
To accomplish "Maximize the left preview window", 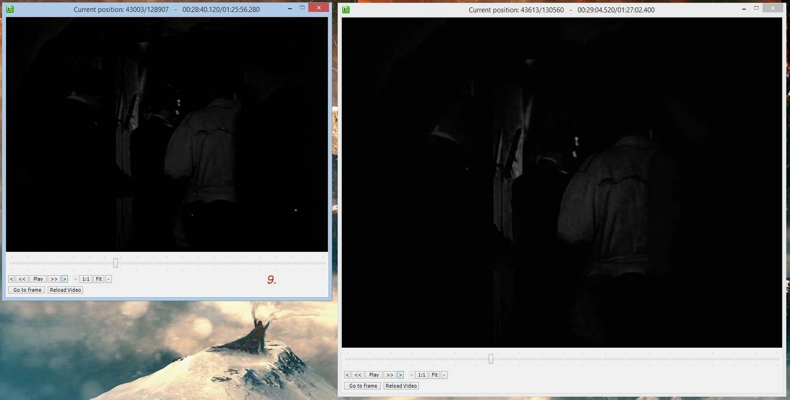I will [x=302, y=8].
